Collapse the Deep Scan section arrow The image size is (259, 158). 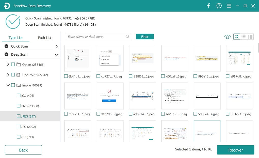(56, 55)
